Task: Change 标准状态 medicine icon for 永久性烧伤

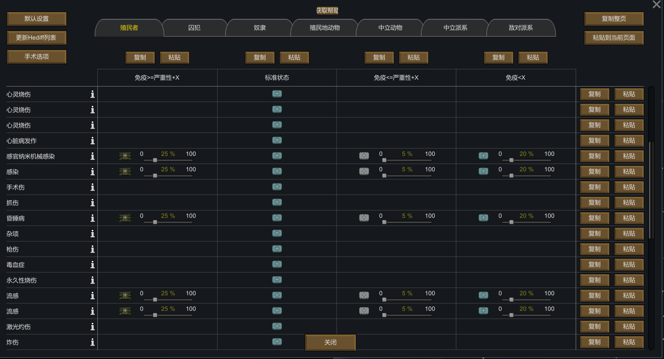Action: pyautogui.click(x=277, y=280)
